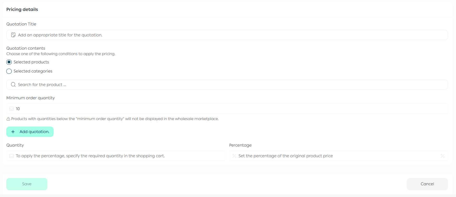
Task: Click the icon at start of Quantity field
Action: pyautogui.click(x=11, y=156)
